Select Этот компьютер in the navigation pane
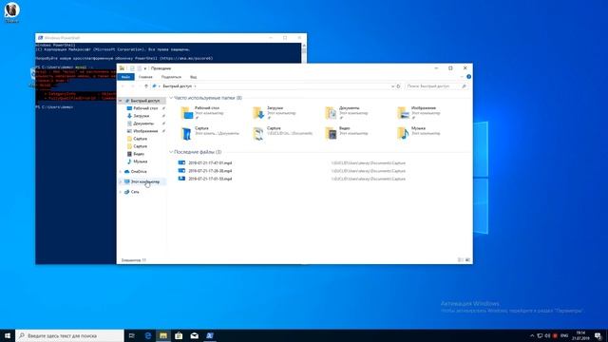This screenshot has width=608, height=342. coord(144,181)
